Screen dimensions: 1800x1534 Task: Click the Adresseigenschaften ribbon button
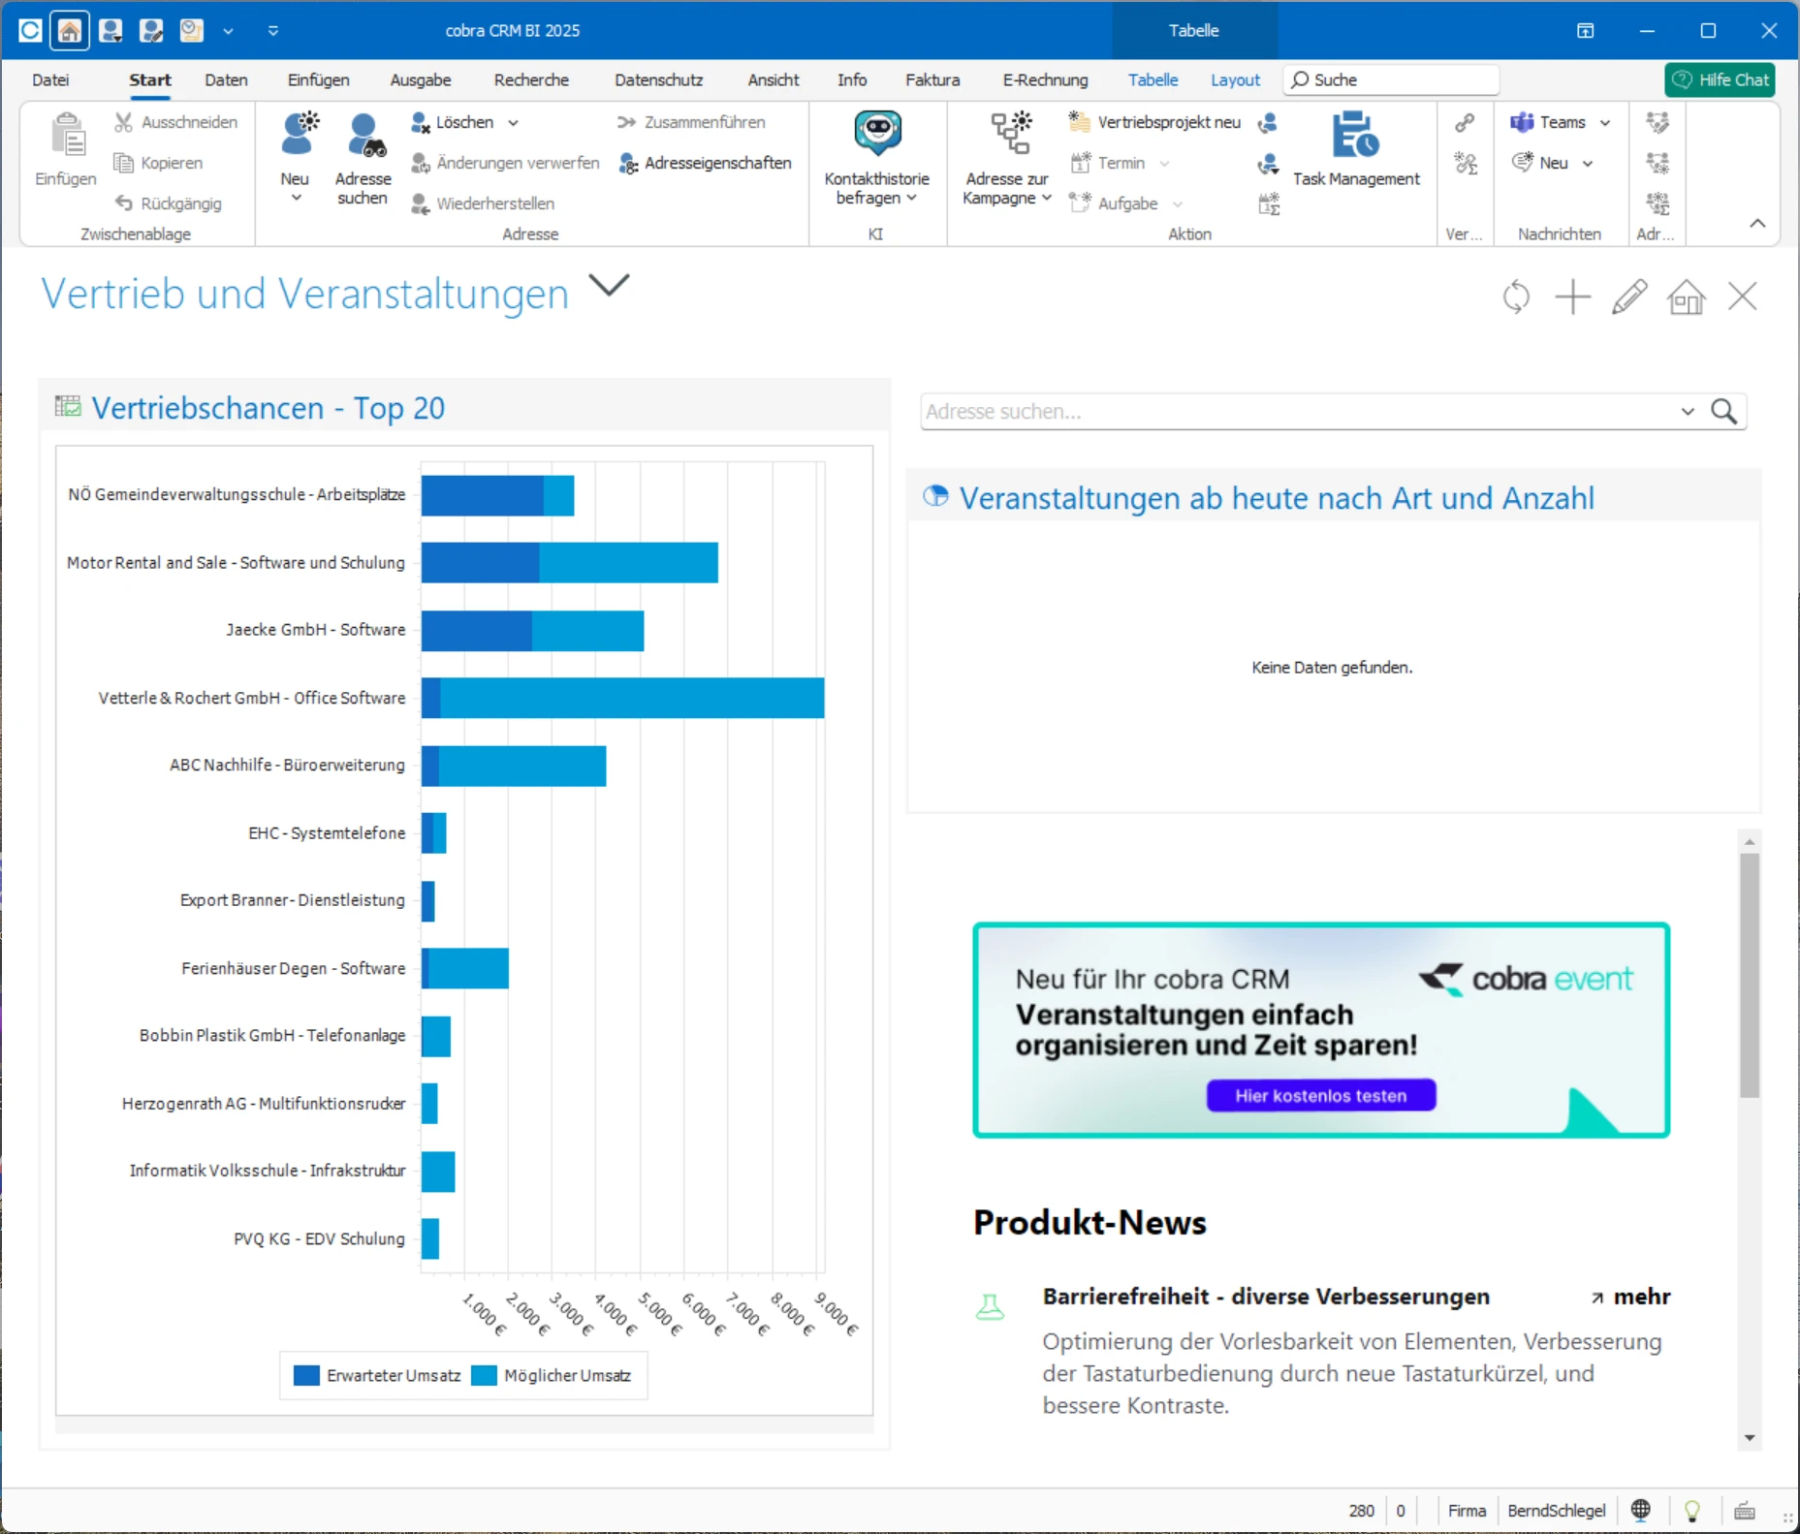point(706,163)
